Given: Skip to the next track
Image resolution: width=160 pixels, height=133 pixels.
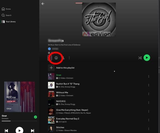Looking at the screenshot, I should click(x=32, y=131).
